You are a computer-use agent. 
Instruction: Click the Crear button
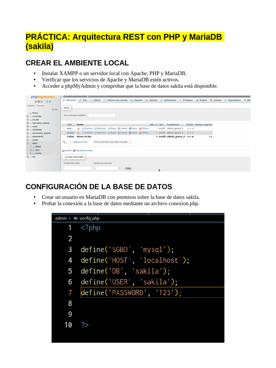tap(128, 168)
